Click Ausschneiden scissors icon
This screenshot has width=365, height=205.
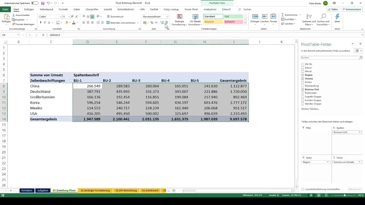click(14, 15)
